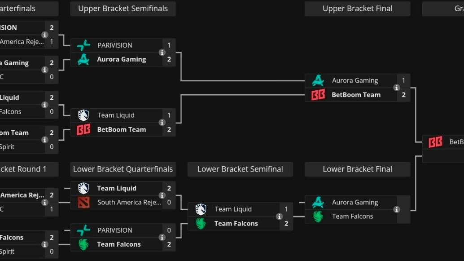The height and width of the screenshot is (261, 464).
Task: Click Aurora Gaming name in Upper Bracket Semifinals
Action: [x=122, y=59]
